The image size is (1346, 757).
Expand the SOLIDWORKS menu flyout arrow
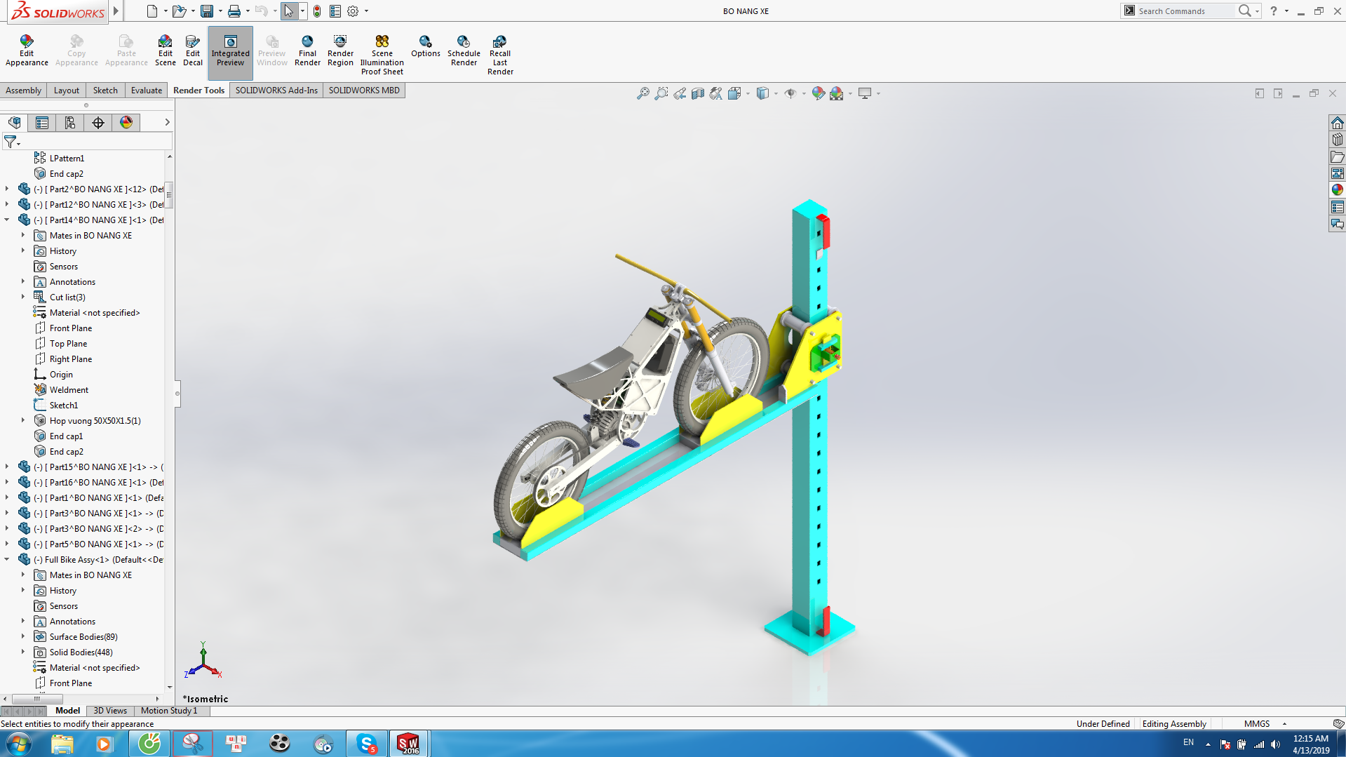pos(116,11)
